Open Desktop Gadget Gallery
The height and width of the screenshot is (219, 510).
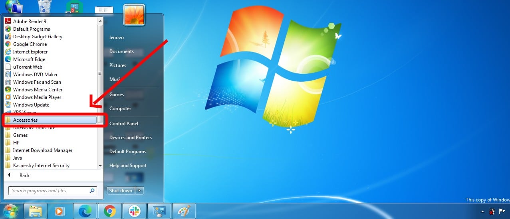click(x=38, y=37)
